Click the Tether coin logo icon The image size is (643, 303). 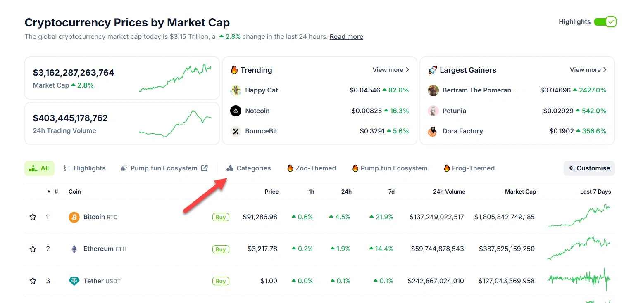74,281
